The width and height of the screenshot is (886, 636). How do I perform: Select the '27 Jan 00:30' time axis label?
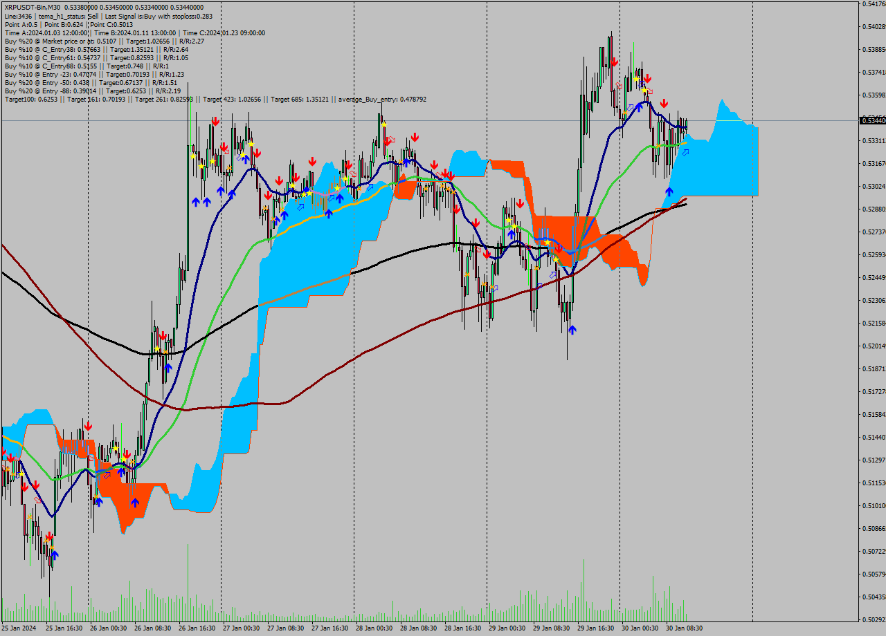tap(241, 628)
